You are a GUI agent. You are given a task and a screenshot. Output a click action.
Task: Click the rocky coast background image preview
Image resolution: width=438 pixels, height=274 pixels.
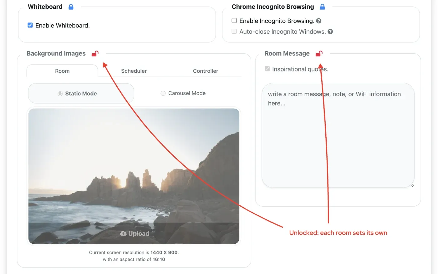point(134,176)
